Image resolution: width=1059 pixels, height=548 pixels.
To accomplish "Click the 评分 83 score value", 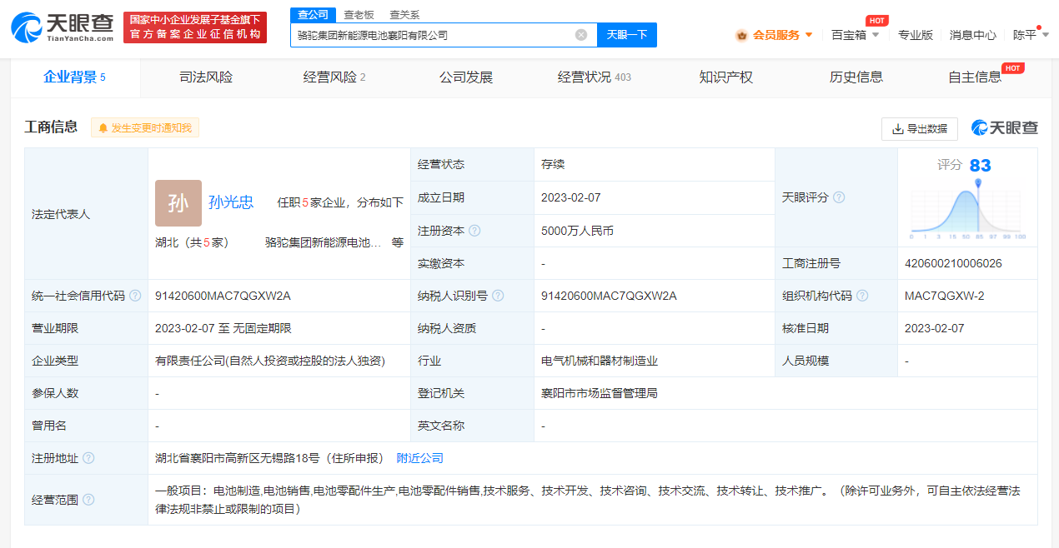I will [x=981, y=165].
